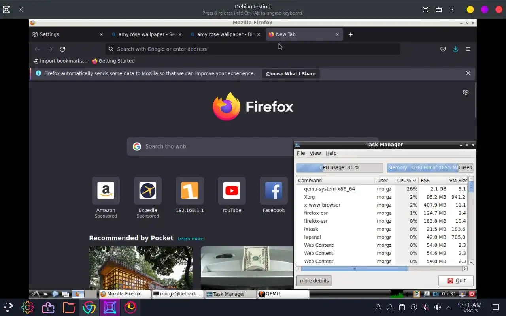
Task: Select the lxtask process row
Action: point(382,229)
